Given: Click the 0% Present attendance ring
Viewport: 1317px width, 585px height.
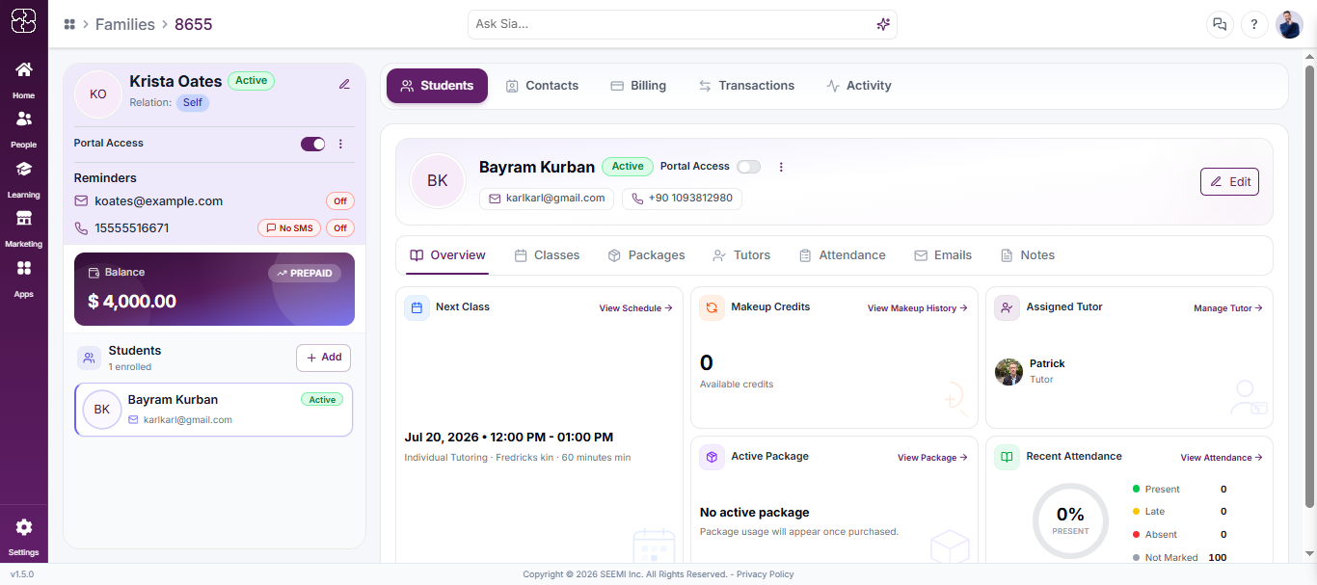Looking at the screenshot, I should 1070,520.
